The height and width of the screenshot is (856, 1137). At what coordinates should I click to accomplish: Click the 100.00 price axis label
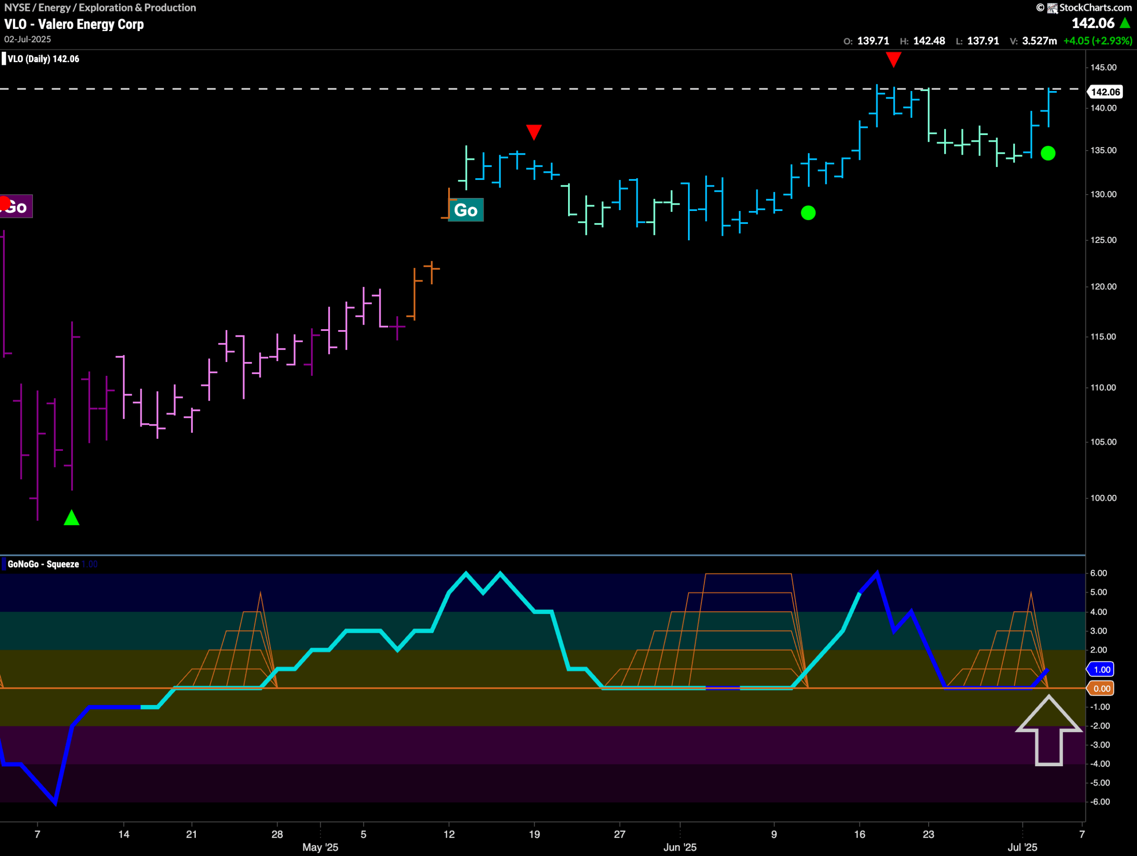(x=1104, y=498)
